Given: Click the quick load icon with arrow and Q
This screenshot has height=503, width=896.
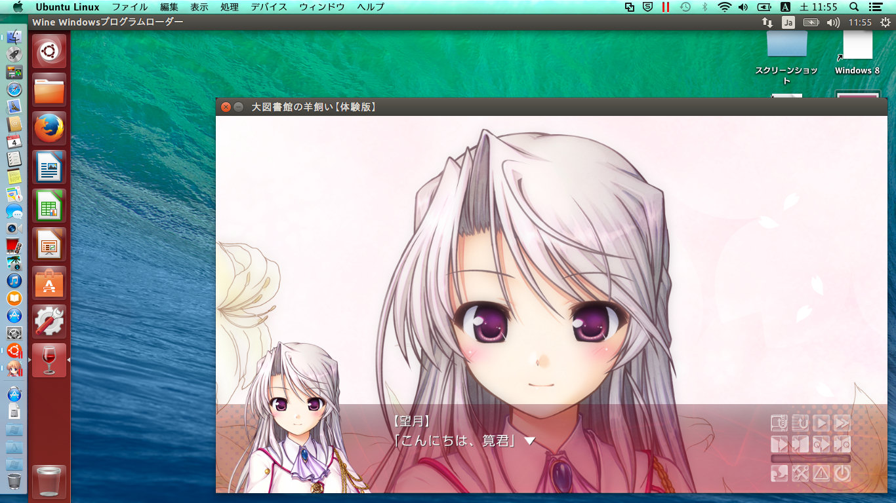Looking at the screenshot, I should pos(842,444).
